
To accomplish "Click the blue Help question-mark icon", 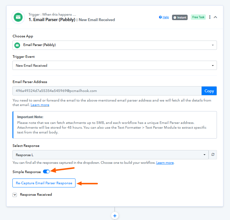I will (160, 17).
